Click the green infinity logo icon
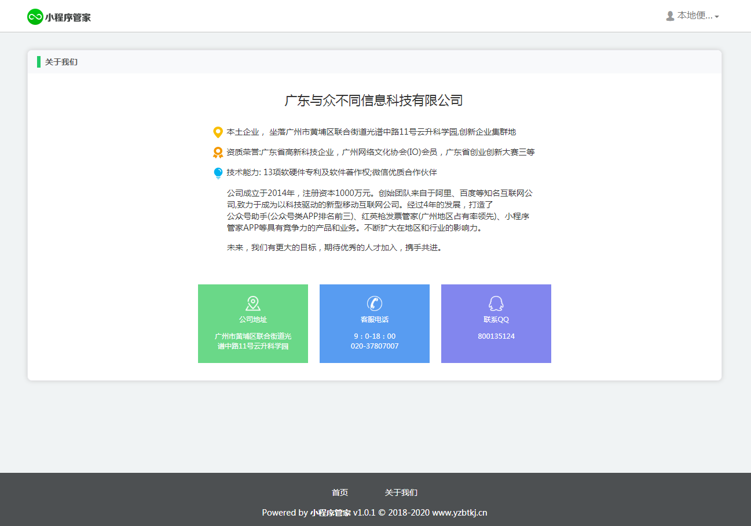The height and width of the screenshot is (526, 751). (35, 17)
